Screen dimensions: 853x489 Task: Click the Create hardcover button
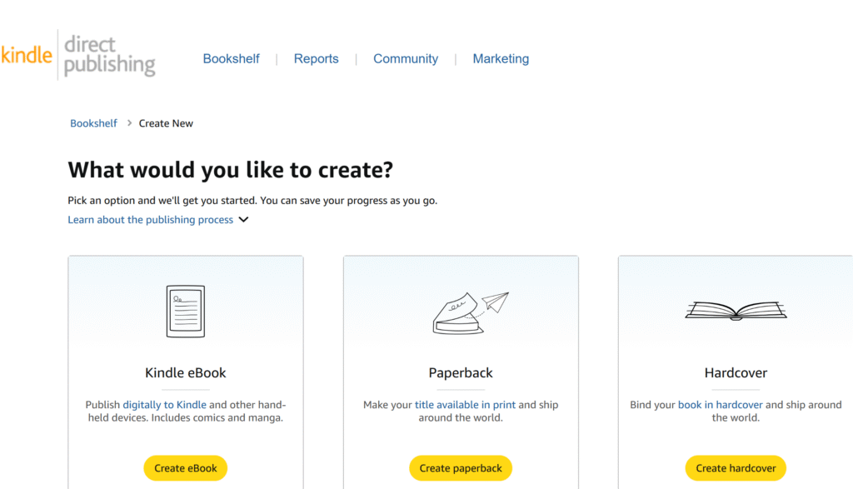tap(736, 468)
